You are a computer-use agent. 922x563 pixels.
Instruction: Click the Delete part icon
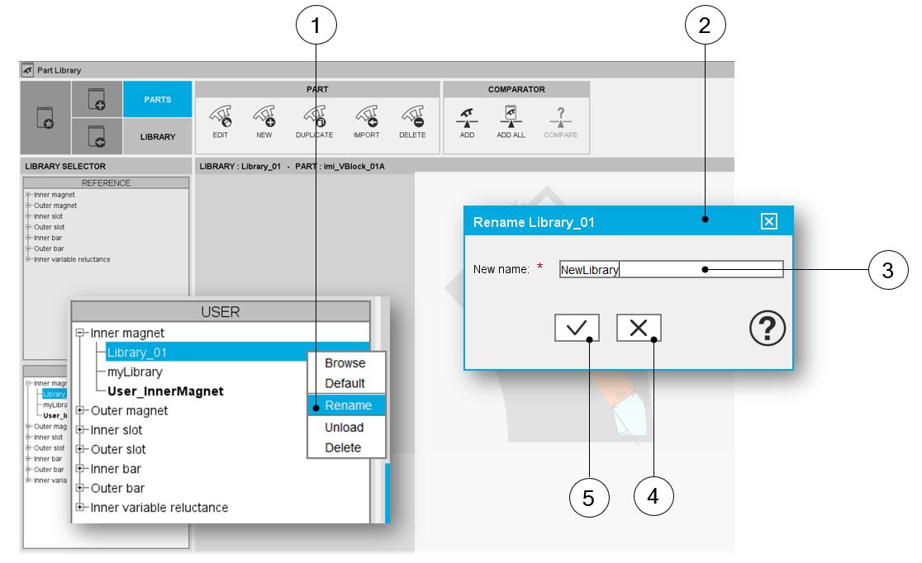[x=412, y=117]
